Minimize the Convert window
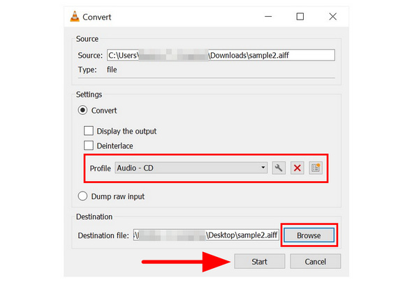Viewport: 419px width, 282px height. 268,17
